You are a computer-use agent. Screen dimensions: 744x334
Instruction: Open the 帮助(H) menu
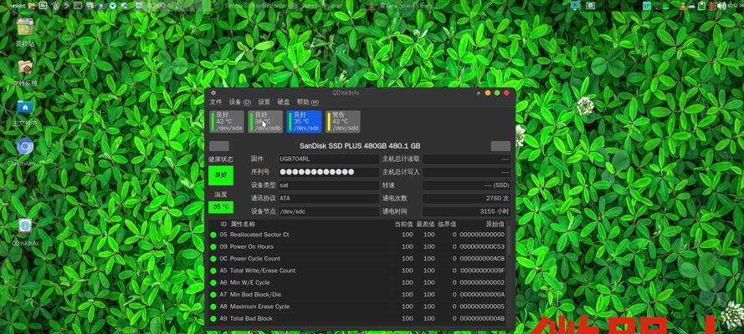(307, 102)
